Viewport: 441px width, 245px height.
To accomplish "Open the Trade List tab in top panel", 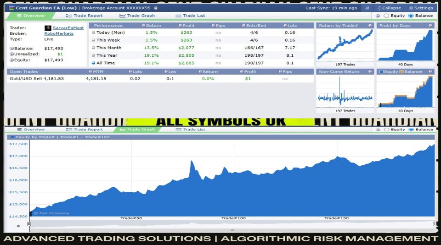I will (x=190, y=16).
